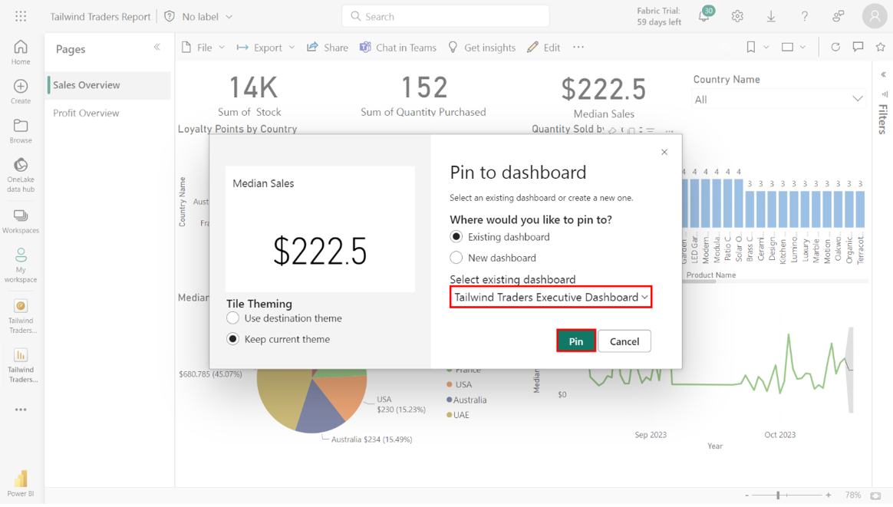Open the notifications bell
The width and height of the screenshot is (893, 507).
click(x=704, y=16)
